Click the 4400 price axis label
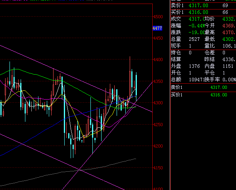The width and height of the screenshot is (236, 190). [x=158, y=59]
